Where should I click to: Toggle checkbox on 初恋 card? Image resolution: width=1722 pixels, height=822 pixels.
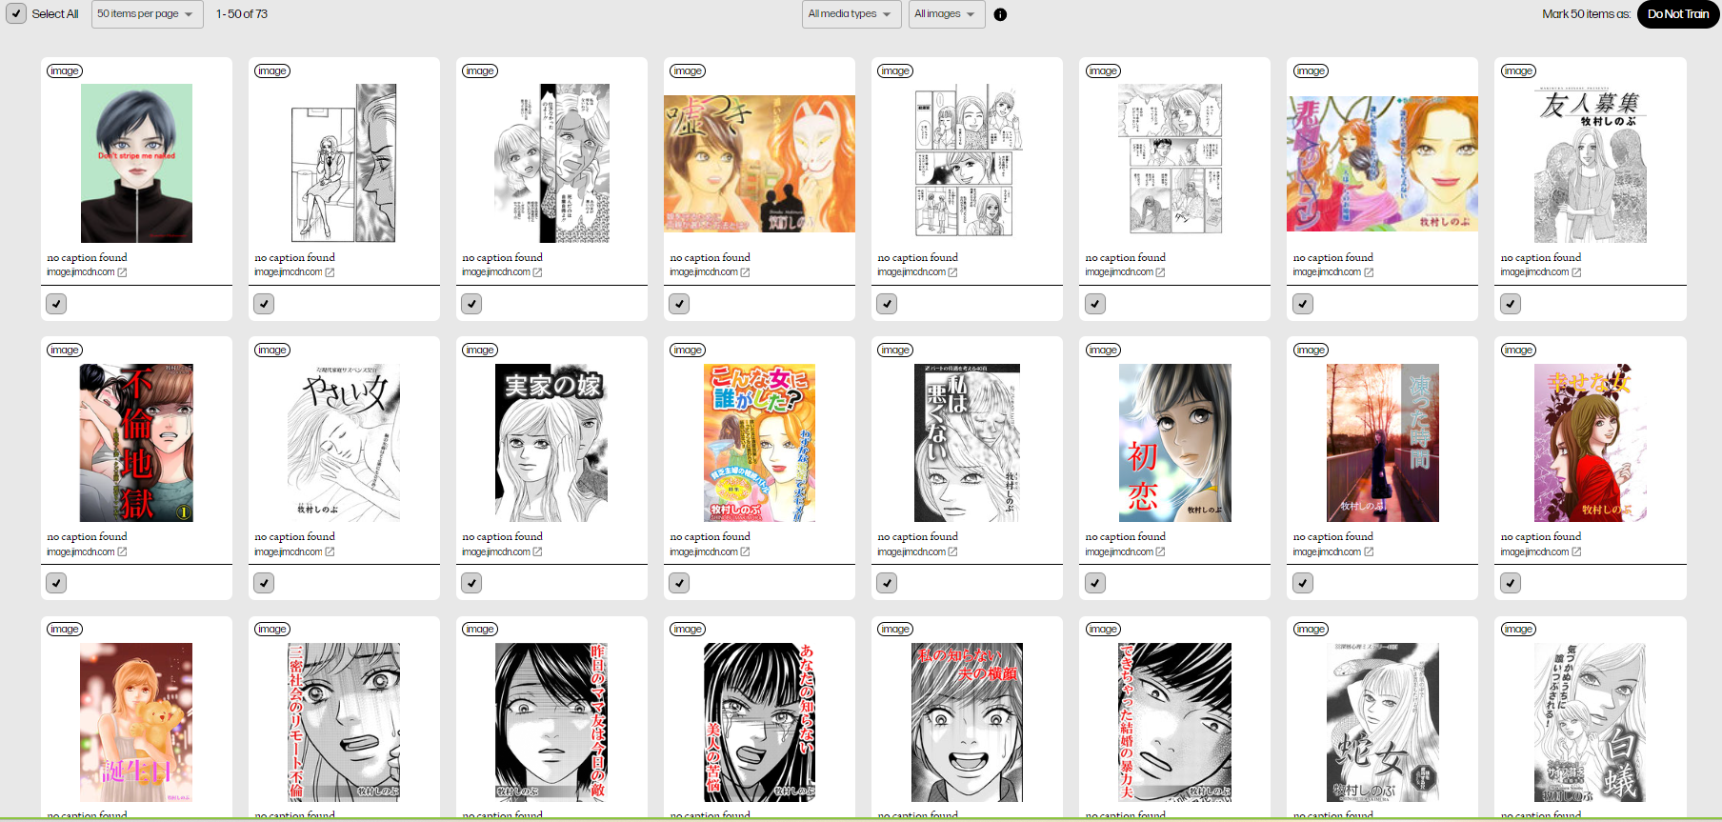(x=1095, y=583)
